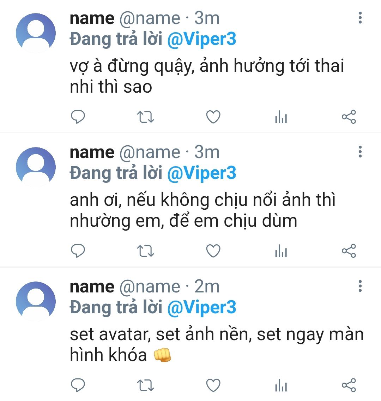The height and width of the screenshot is (401, 381).
Task: Reply to the "anh ơi, nếu không" tweet
Action: point(78,251)
